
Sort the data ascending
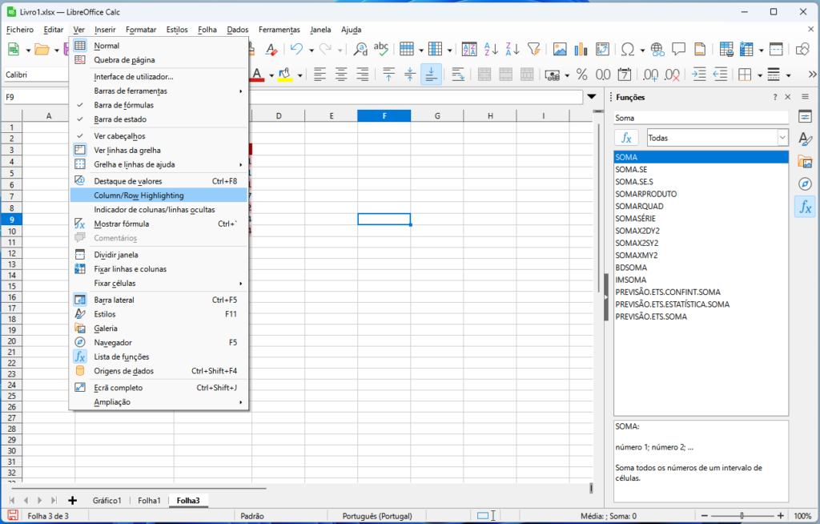[489, 49]
